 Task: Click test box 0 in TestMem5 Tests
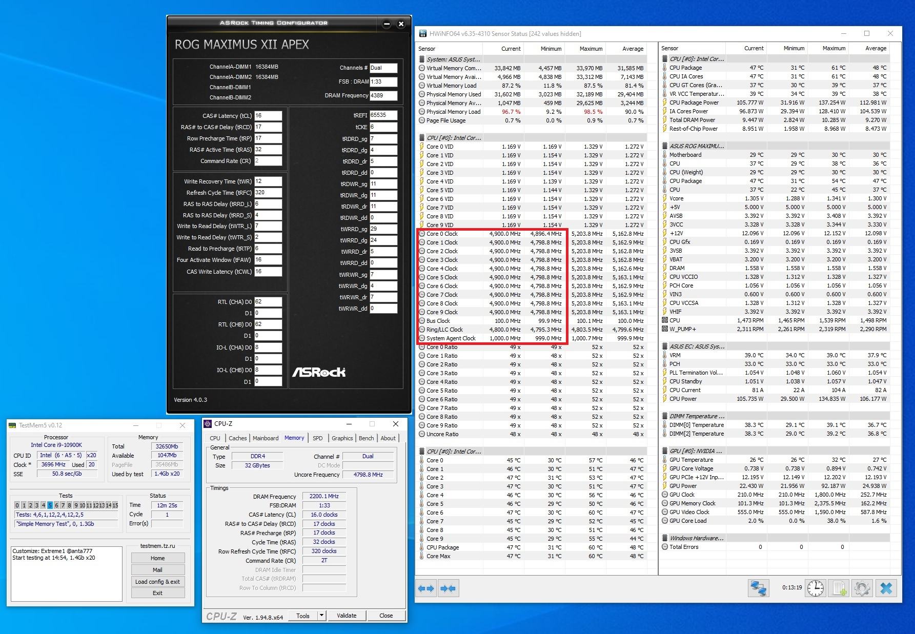pyautogui.click(x=17, y=505)
